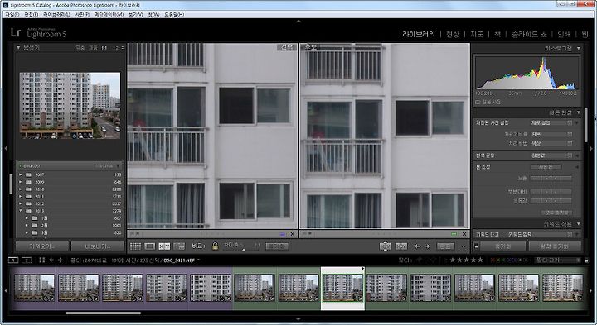The height and width of the screenshot is (325, 597).
Task: Click the Auto Tone button
Action: point(546,167)
